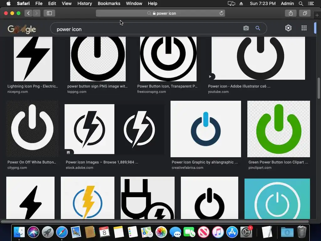Click the nicepng.com source link
The height and width of the screenshot is (241, 321).
tap(18, 92)
